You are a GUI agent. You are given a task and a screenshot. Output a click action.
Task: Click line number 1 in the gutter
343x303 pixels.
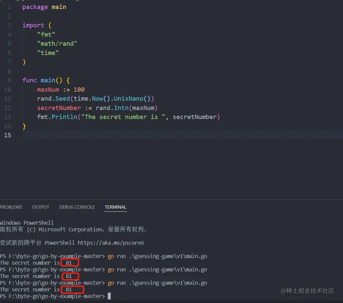(x=9, y=7)
